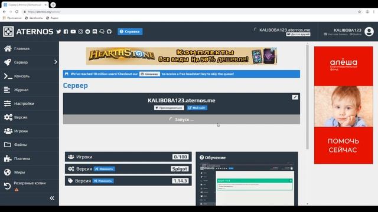378x212 pixels.
Task: Open the KALIBOBA123 account avatar
Action: point(369,31)
